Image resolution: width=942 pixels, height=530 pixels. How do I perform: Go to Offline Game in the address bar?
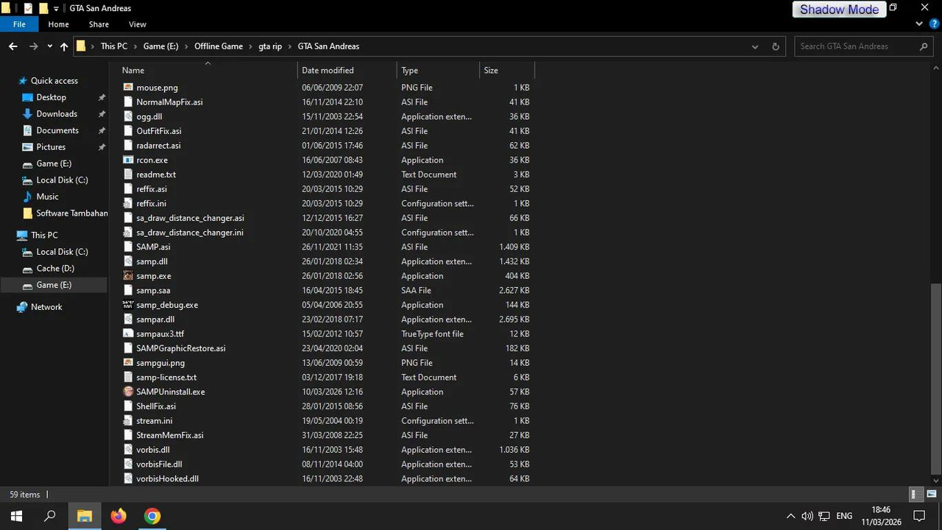pos(219,46)
